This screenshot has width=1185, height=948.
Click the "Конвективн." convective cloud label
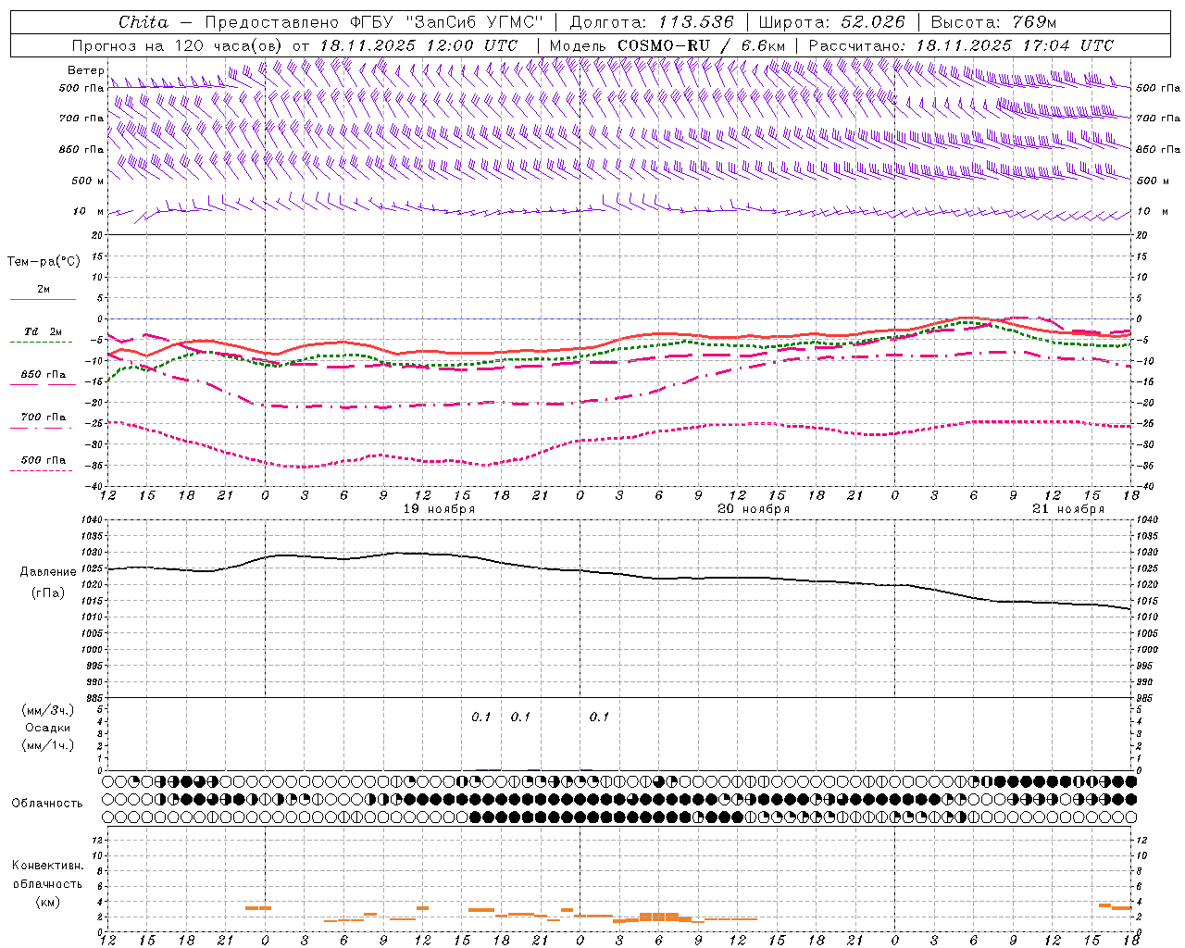(48, 866)
